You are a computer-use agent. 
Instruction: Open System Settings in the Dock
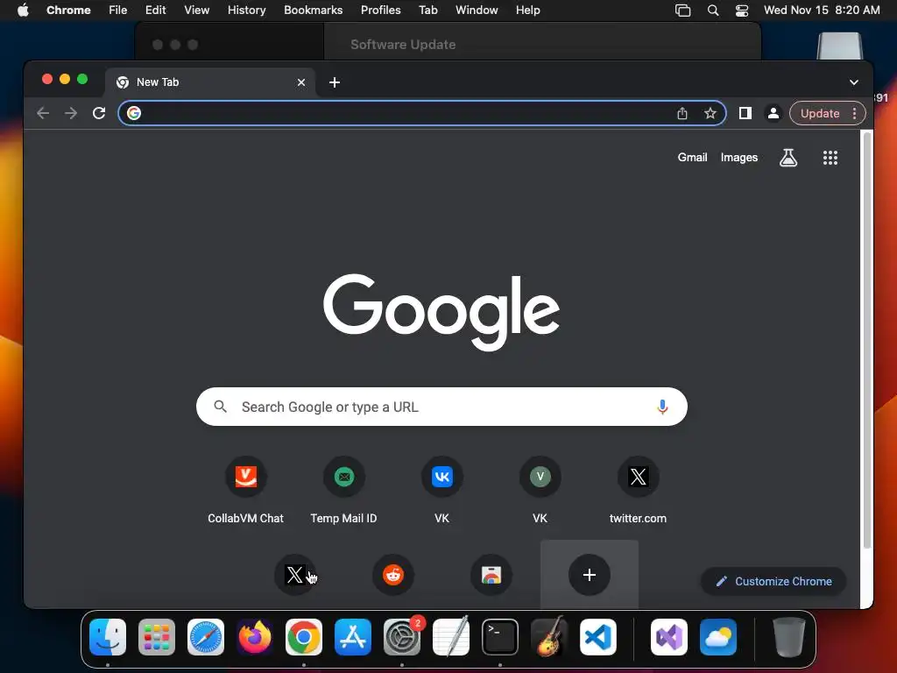[x=402, y=637]
